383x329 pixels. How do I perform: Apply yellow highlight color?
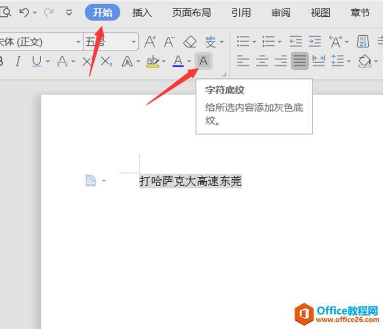tap(152, 61)
